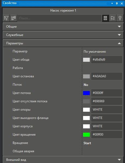This screenshot has width=125, height=163.
Task: Edit the #00ff00 color value field
Action: 107,135
